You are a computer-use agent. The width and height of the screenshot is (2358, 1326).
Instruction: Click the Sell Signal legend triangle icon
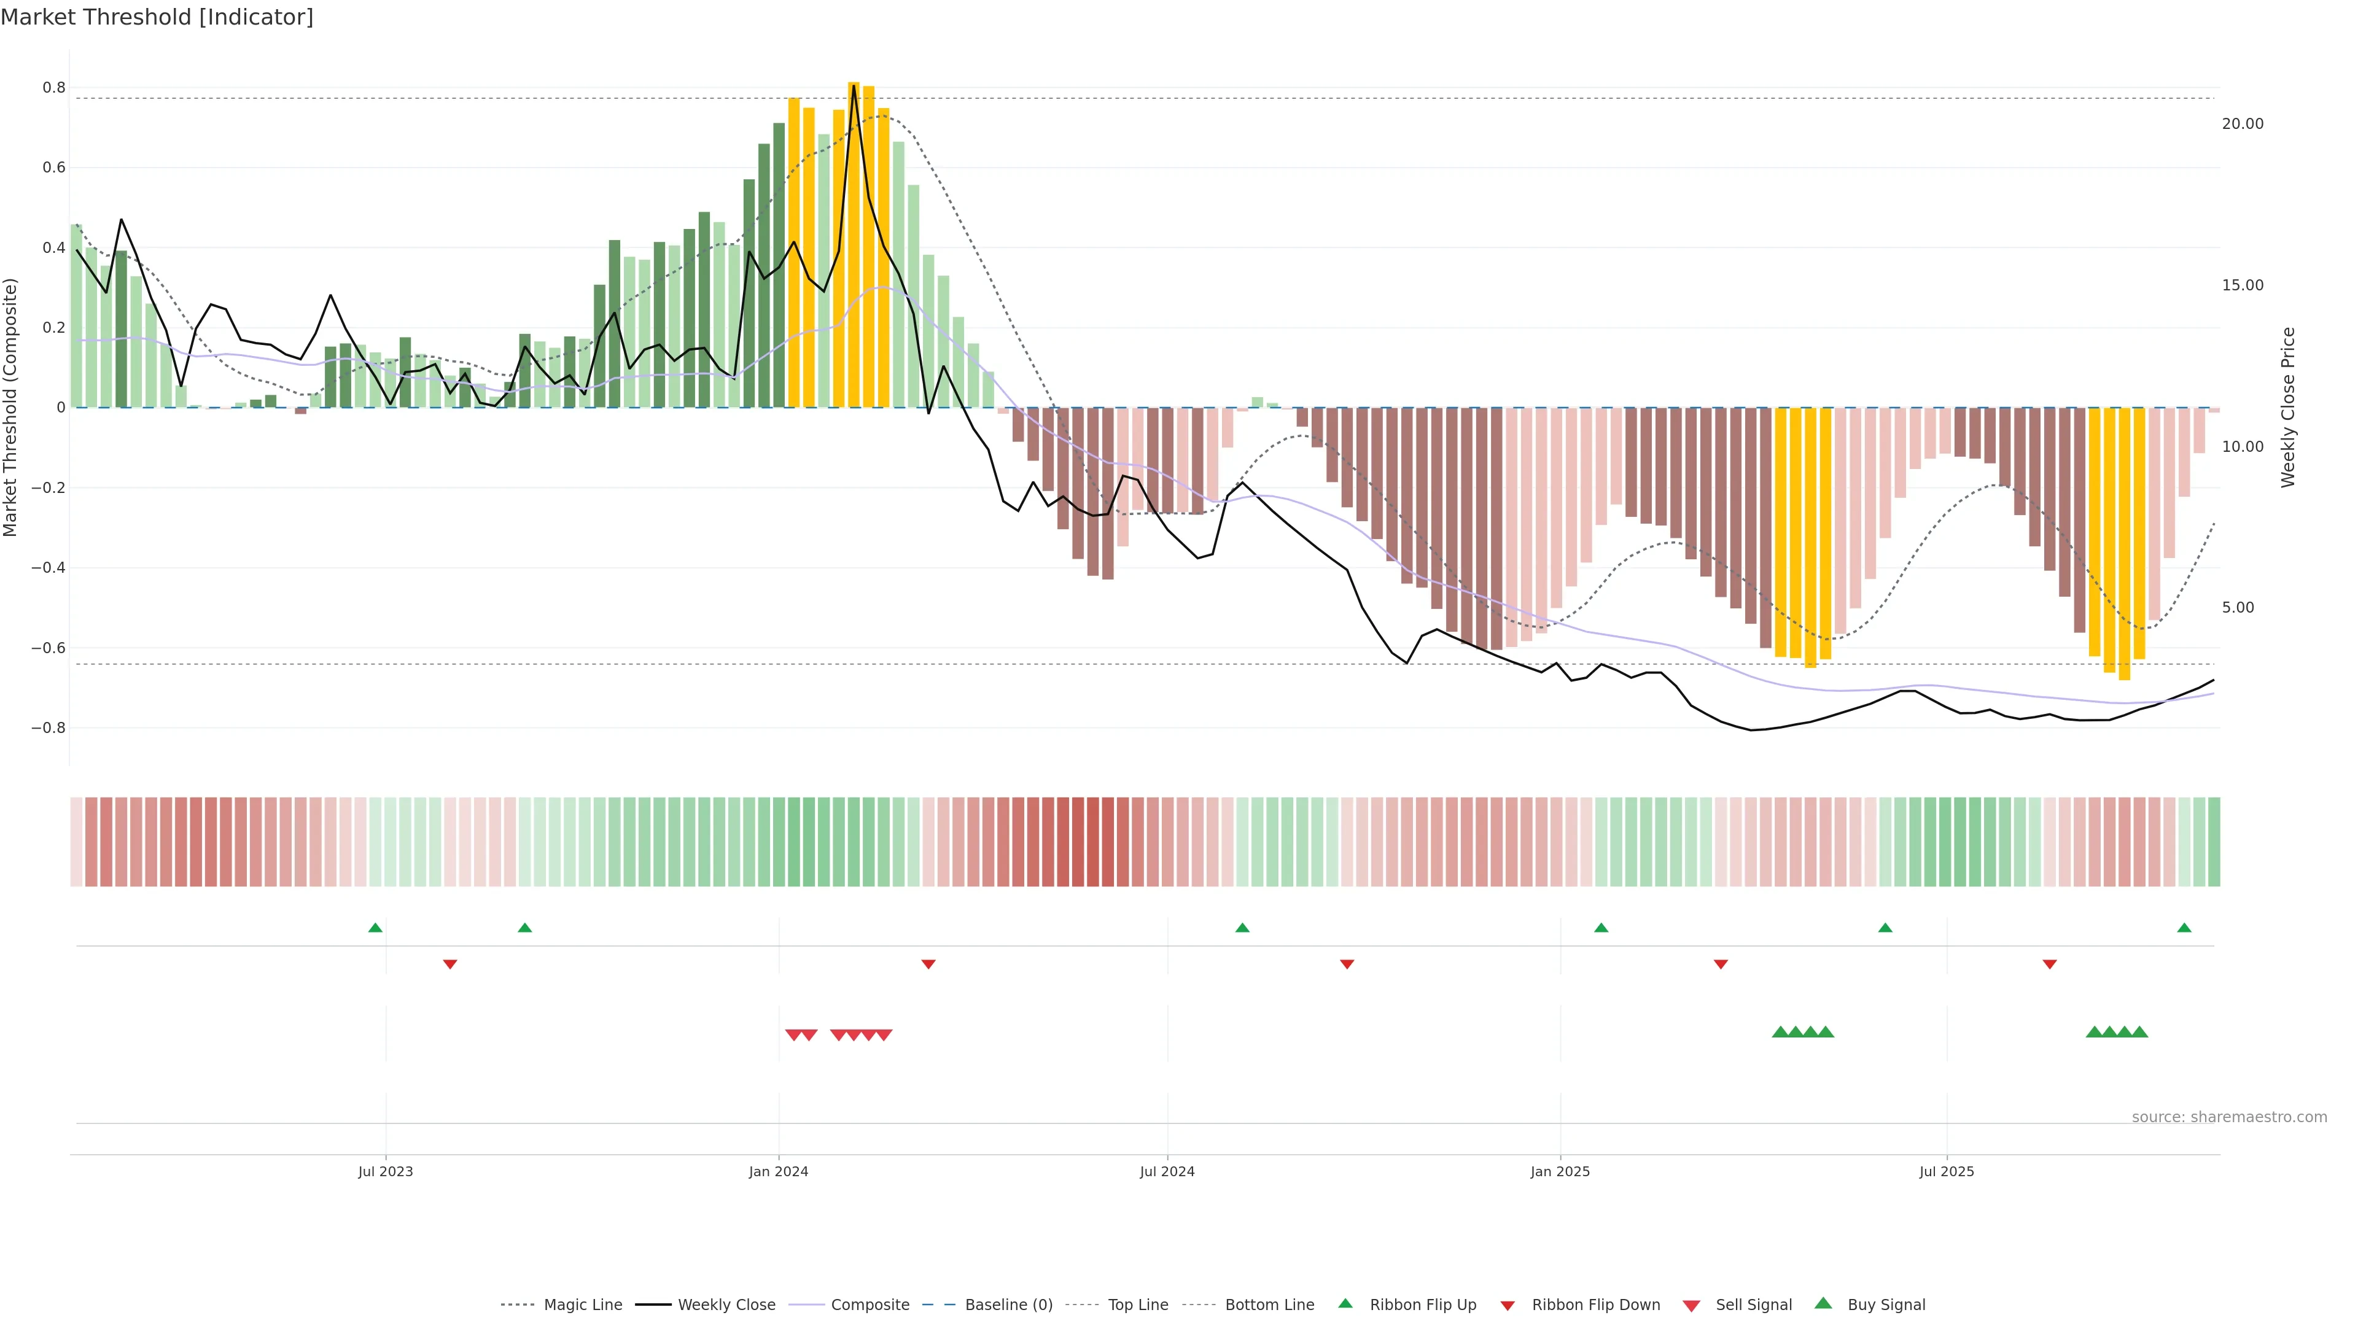click(1691, 1306)
